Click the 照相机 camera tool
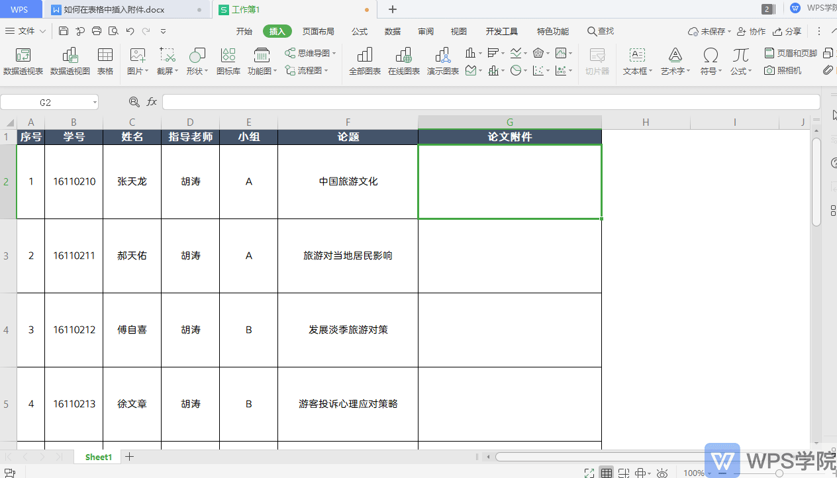 coord(783,70)
